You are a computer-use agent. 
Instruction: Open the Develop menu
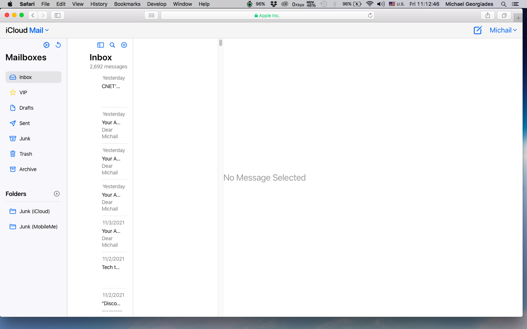tap(157, 4)
